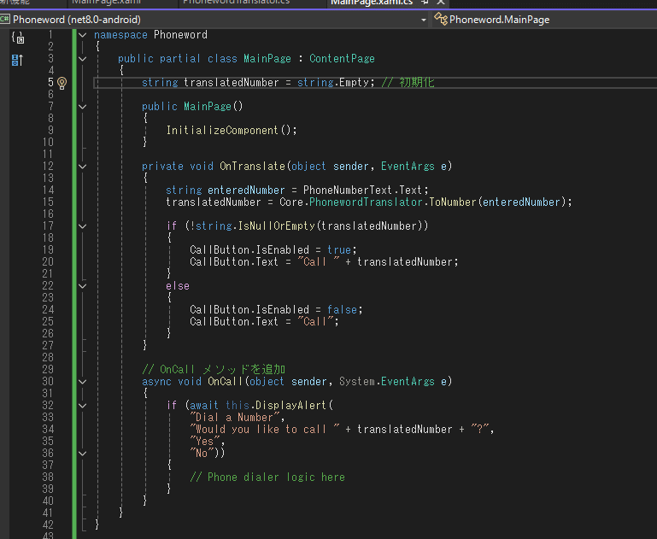Click the 'false' value on line 24
657x539 pixels.
(x=342, y=310)
